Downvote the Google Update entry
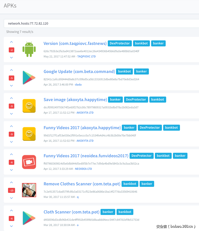The height and width of the screenshot is (231, 199). (x=11, y=86)
